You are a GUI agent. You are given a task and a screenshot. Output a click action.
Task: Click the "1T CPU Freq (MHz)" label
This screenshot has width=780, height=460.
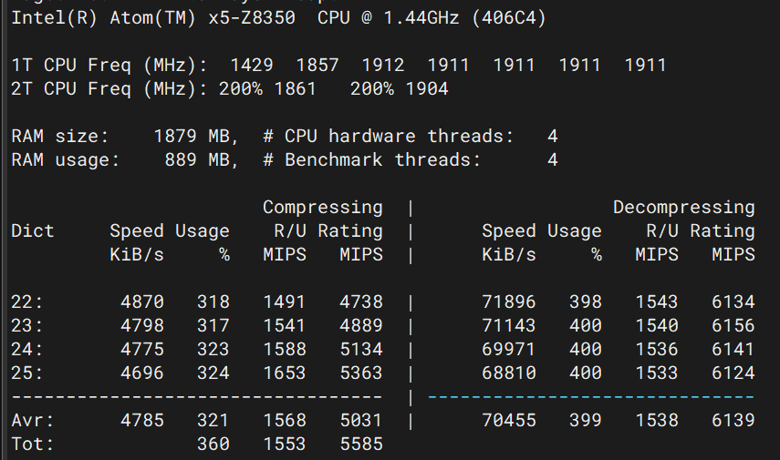(109, 65)
